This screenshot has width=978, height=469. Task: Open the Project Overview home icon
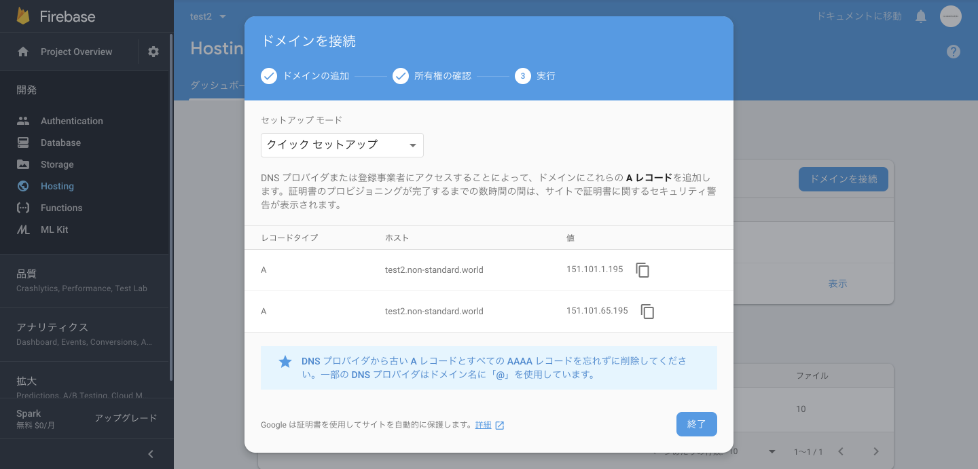tap(23, 52)
